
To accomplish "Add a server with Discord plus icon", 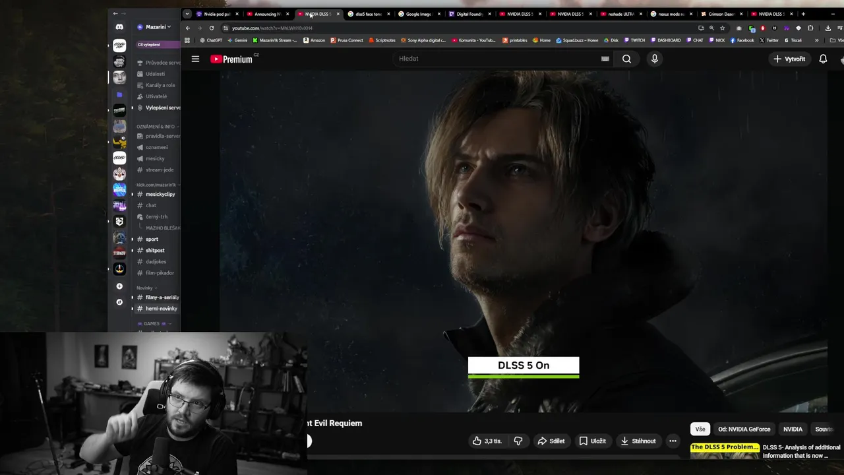I will (119, 286).
